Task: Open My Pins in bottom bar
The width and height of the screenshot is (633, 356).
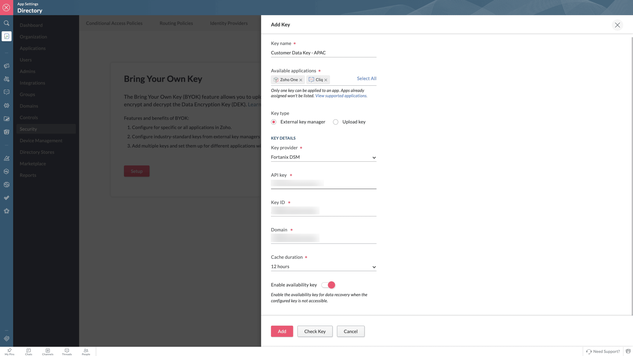Action: (x=9, y=352)
